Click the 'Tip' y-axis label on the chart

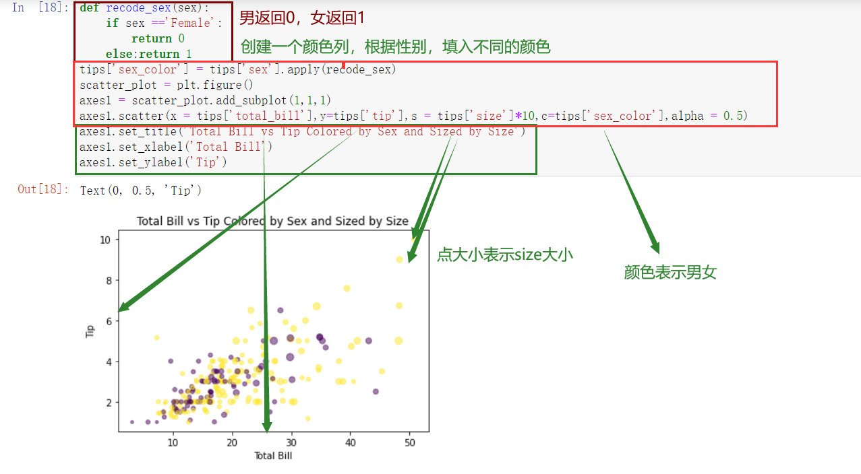tap(90, 330)
